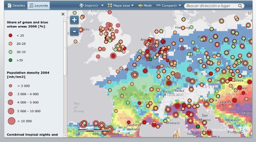The image size is (256, 142).
Task: Select the Medir measure tool
Action: click(x=145, y=5)
